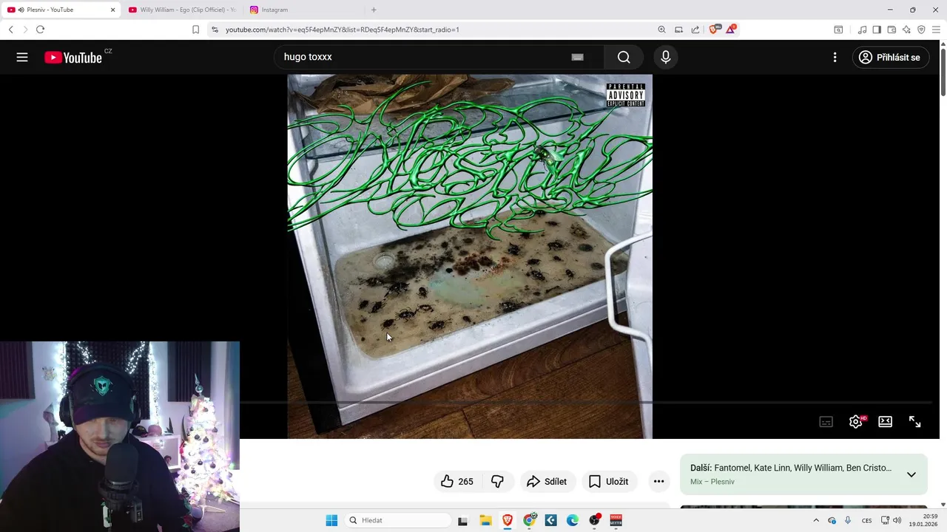
Task: Open the browser main menu
Action: (x=936, y=30)
